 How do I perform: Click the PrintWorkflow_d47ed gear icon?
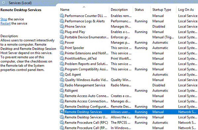(x=62, y=58)
